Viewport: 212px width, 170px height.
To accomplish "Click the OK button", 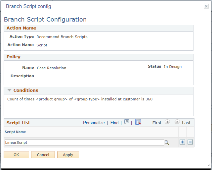I will [x=16, y=155].
